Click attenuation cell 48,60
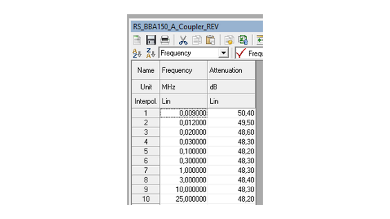The image size is (390, 219). click(x=231, y=132)
